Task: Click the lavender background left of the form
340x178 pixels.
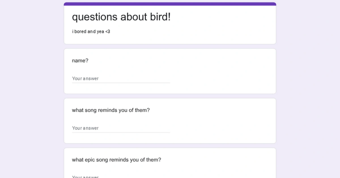Action: [31, 89]
